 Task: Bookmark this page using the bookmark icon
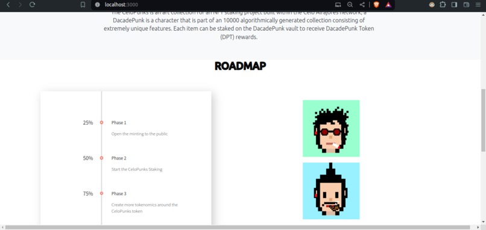(x=83, y=5)
